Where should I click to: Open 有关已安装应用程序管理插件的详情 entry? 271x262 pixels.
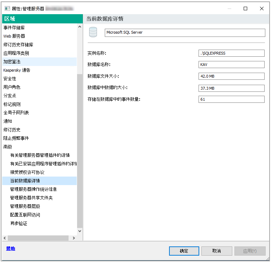[39, 164]
